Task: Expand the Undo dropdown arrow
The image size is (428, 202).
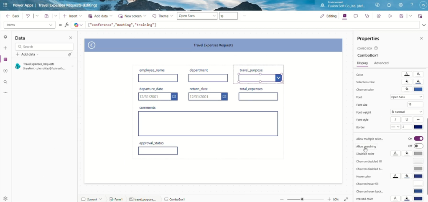Action: point(37,16)
